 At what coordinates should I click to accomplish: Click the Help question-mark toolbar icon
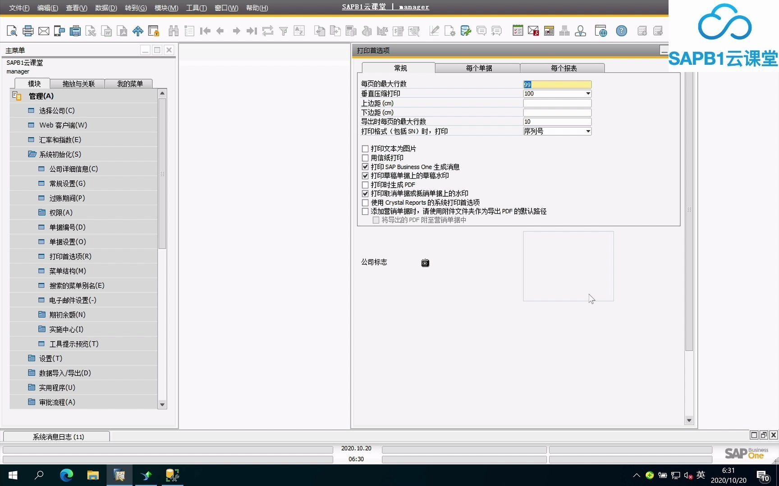tap(622, 31)
